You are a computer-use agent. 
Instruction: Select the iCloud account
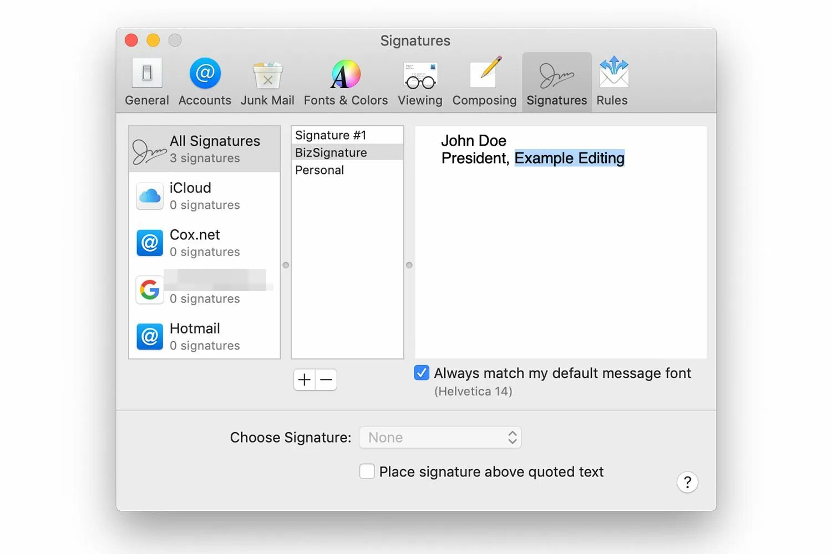pyautogui.click(x=205, y=196)
